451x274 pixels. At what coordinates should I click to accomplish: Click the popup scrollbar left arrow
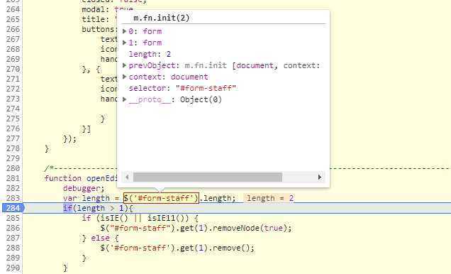tap(127, 177)
